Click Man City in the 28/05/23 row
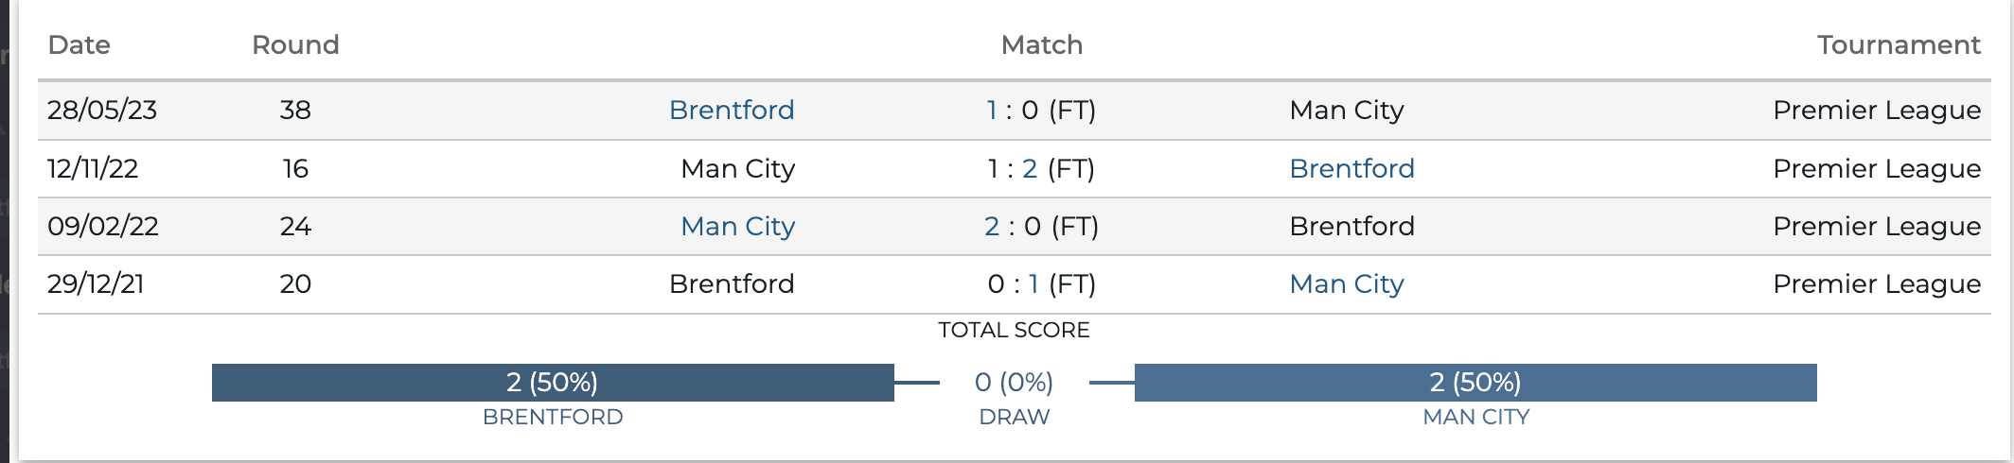The width and height of the screenshot is (2014, 463). (1347, 110)
